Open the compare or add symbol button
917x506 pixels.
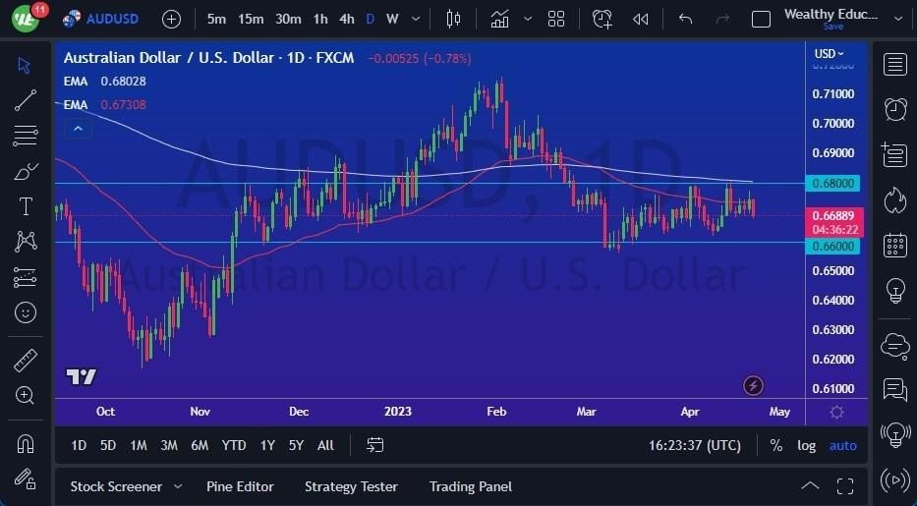coord(171,20)
